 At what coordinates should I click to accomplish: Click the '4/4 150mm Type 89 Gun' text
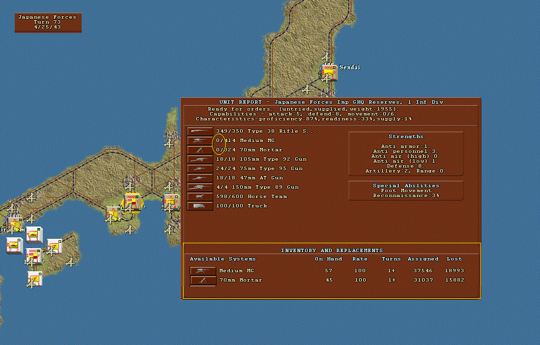point(257,187)
